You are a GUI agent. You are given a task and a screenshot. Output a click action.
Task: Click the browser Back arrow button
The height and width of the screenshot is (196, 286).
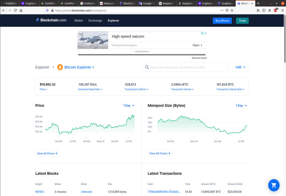(4, 10)
